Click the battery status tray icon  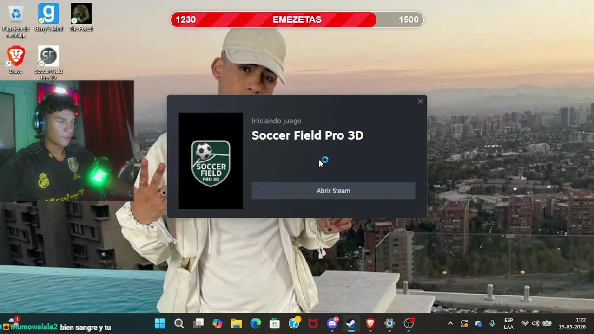[547, 324]
